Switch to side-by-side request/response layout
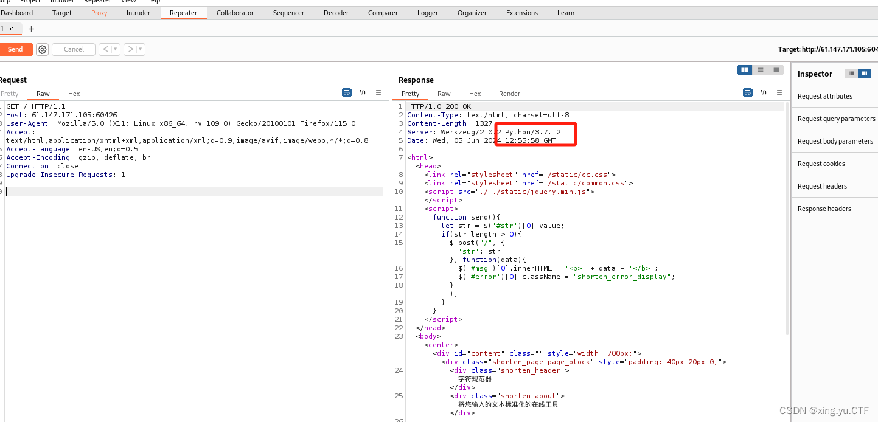 tap(744, 70)
